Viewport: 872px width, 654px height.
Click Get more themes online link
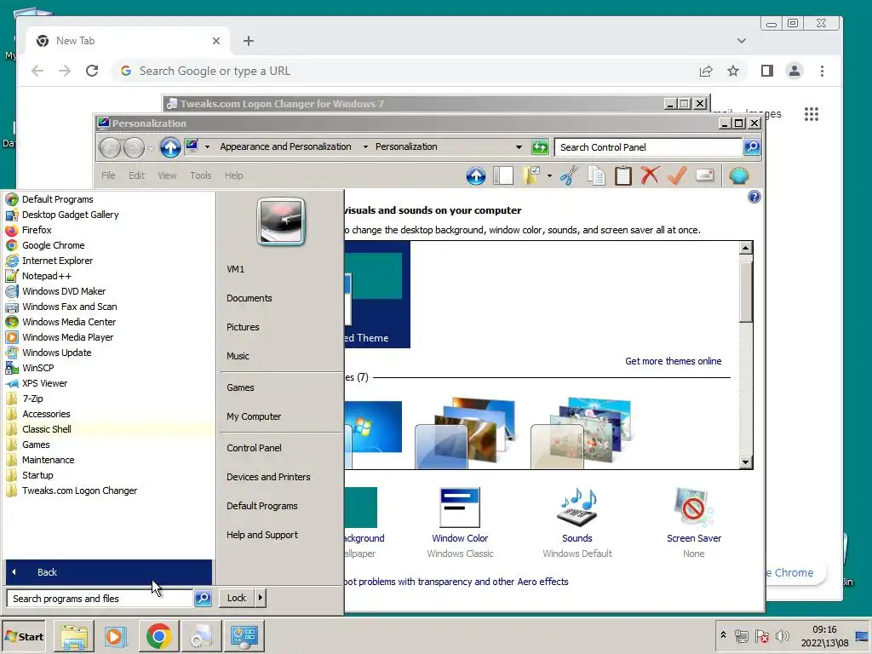click(673, 361)
